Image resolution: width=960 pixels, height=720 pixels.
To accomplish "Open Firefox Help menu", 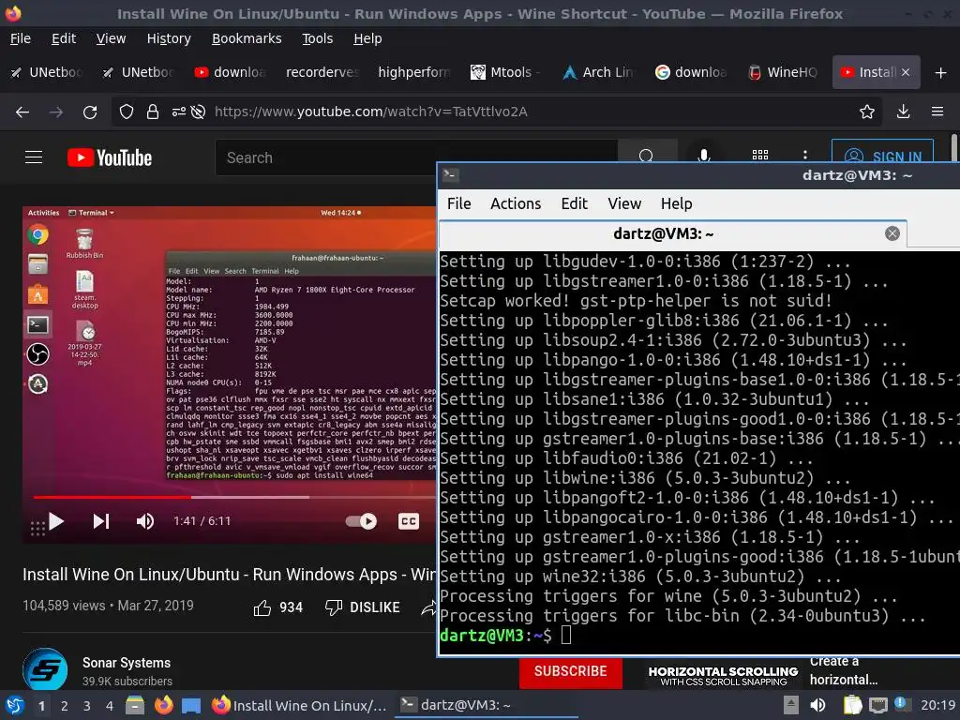I will click(367, 38).
